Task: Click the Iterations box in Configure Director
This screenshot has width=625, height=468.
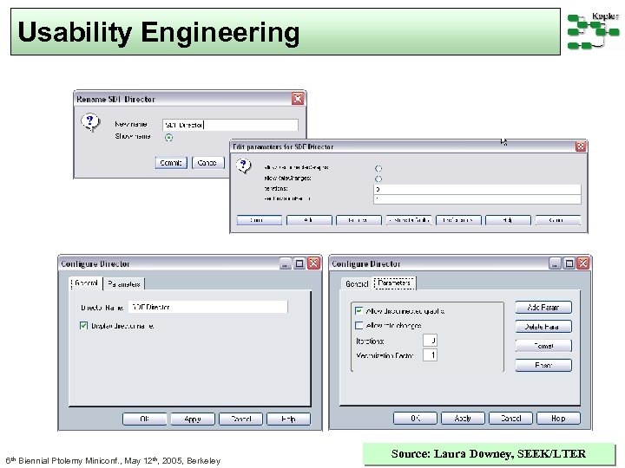Action: (x=430, y=341)
